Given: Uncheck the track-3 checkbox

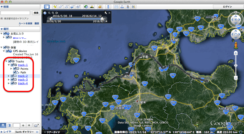Looking at the screenshot, I should point(12,80).
